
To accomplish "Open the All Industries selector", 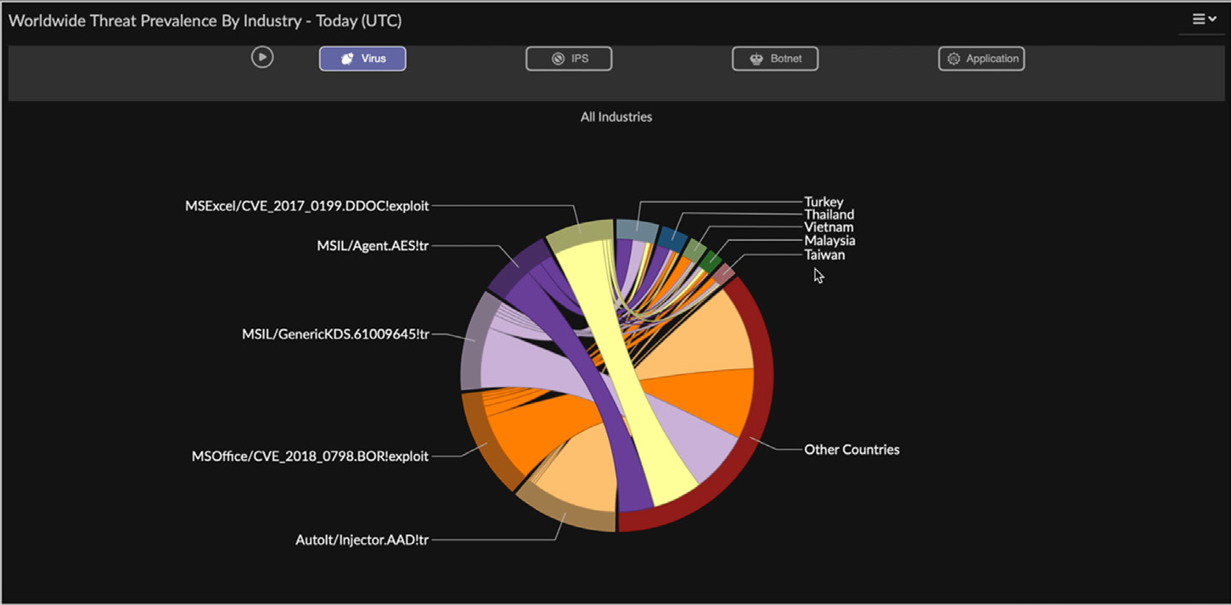I will click(616, 116).
